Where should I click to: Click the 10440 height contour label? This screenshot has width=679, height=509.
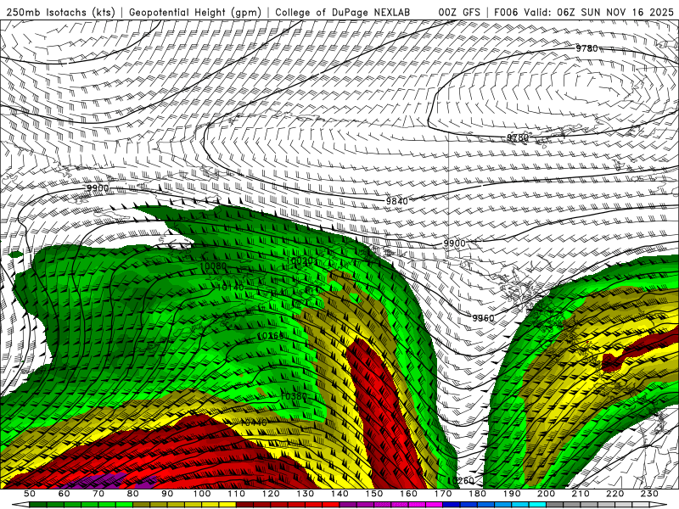click(x=253, y=422)
